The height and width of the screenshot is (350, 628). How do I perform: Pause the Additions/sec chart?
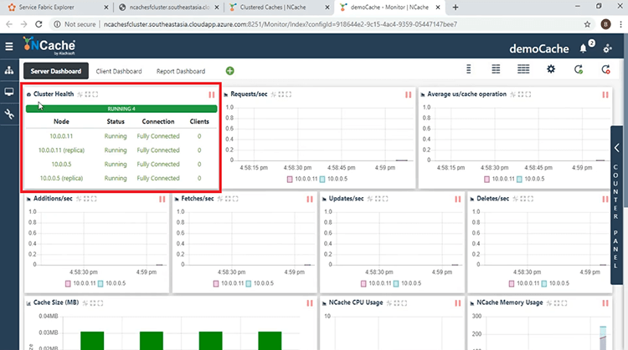coord(162,199)
